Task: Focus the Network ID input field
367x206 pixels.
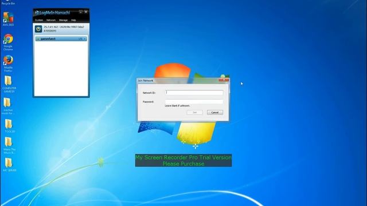Action: point(194,93)
